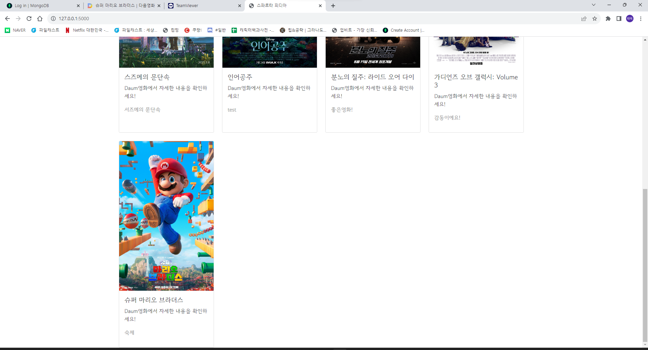
Task: Select the 슈퍼 마리오 브라더스 card title
Action: pyautogui.click(x=154, y=300)
